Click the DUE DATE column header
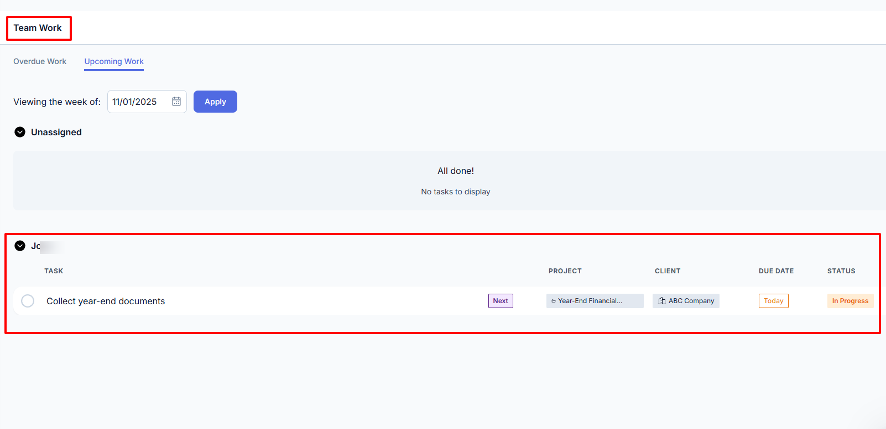 776,271
